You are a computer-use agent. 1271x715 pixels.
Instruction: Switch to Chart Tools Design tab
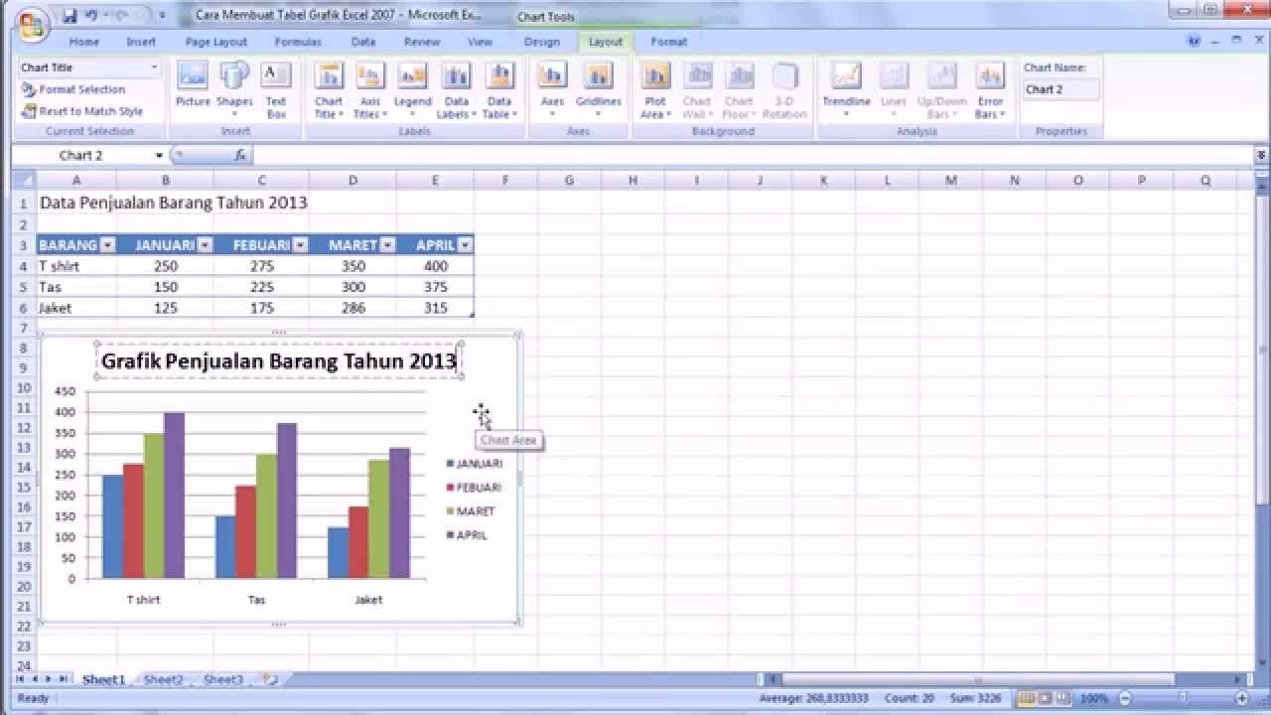[542, 42]
